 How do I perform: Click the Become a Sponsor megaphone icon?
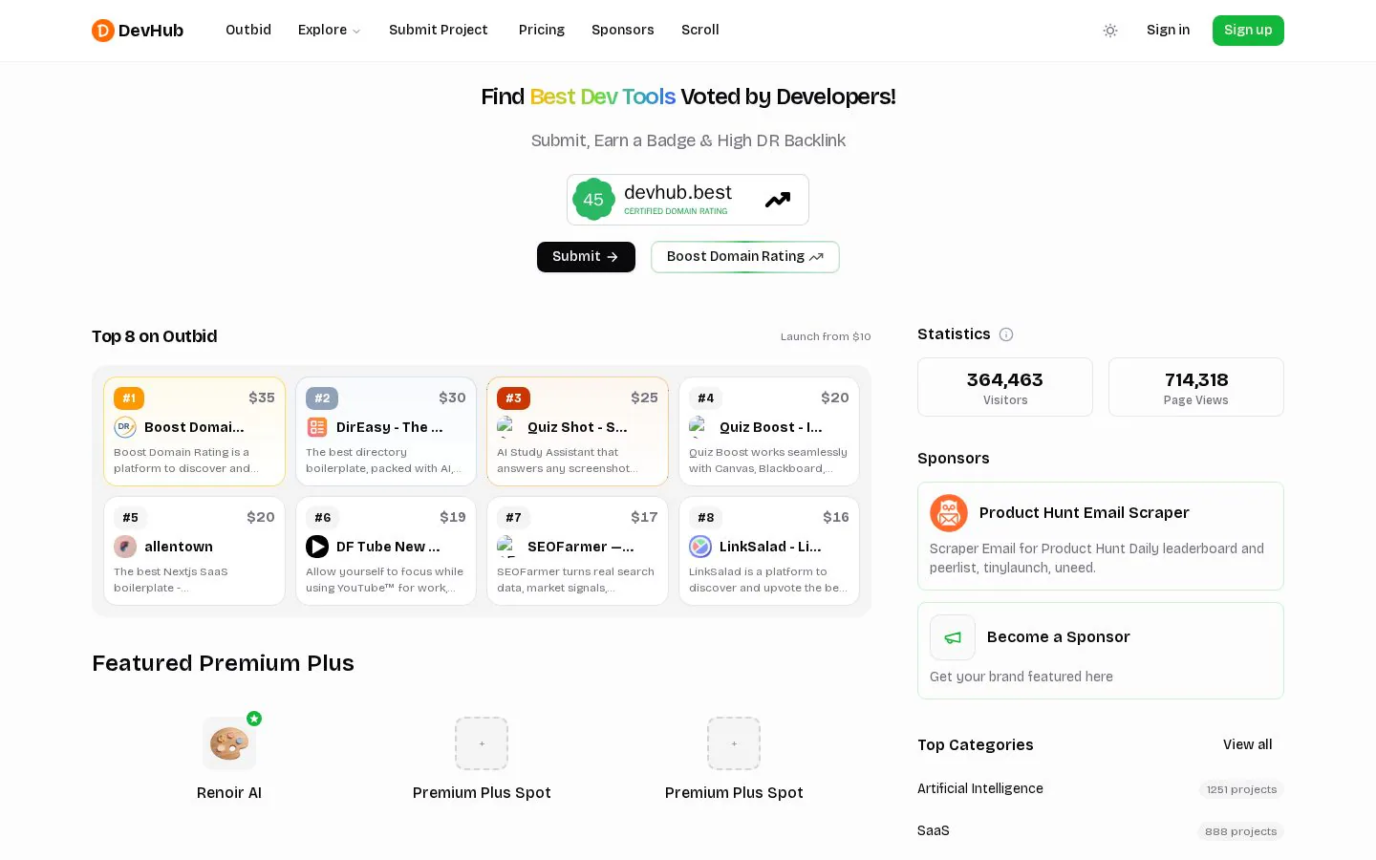coord(953,637)
